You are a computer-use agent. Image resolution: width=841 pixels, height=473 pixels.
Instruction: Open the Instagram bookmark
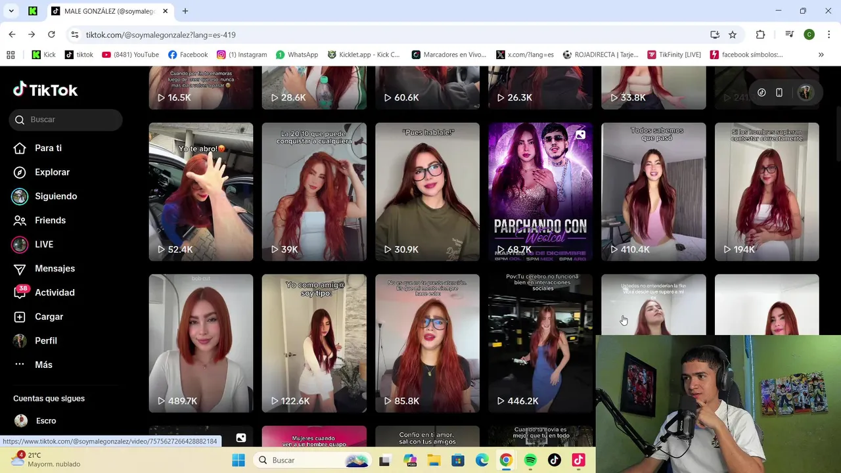point(242,55)
